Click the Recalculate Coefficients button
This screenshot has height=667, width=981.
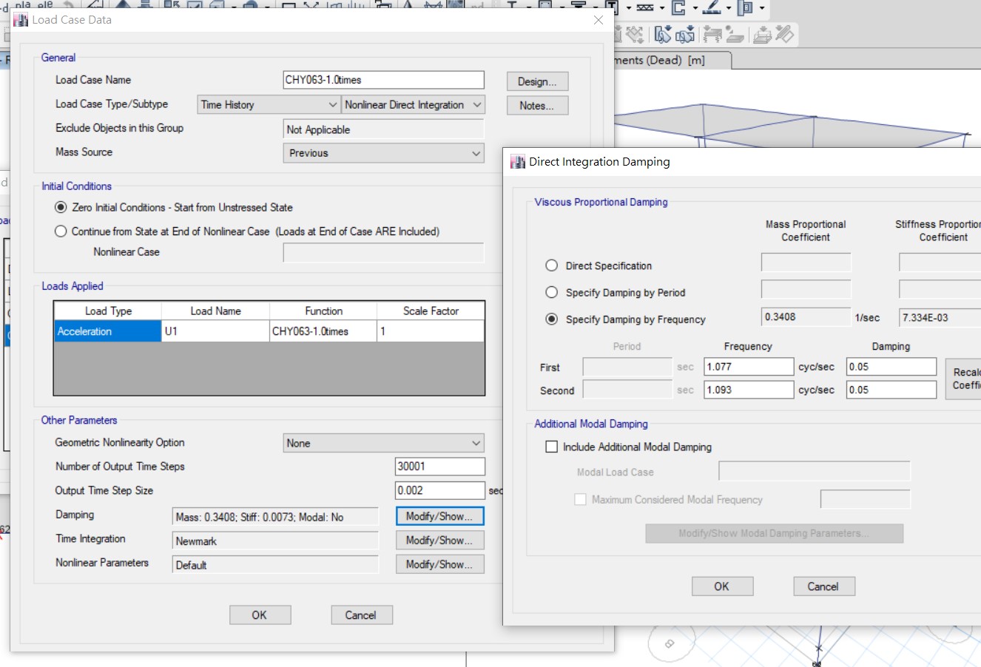(x=964, y=379)
